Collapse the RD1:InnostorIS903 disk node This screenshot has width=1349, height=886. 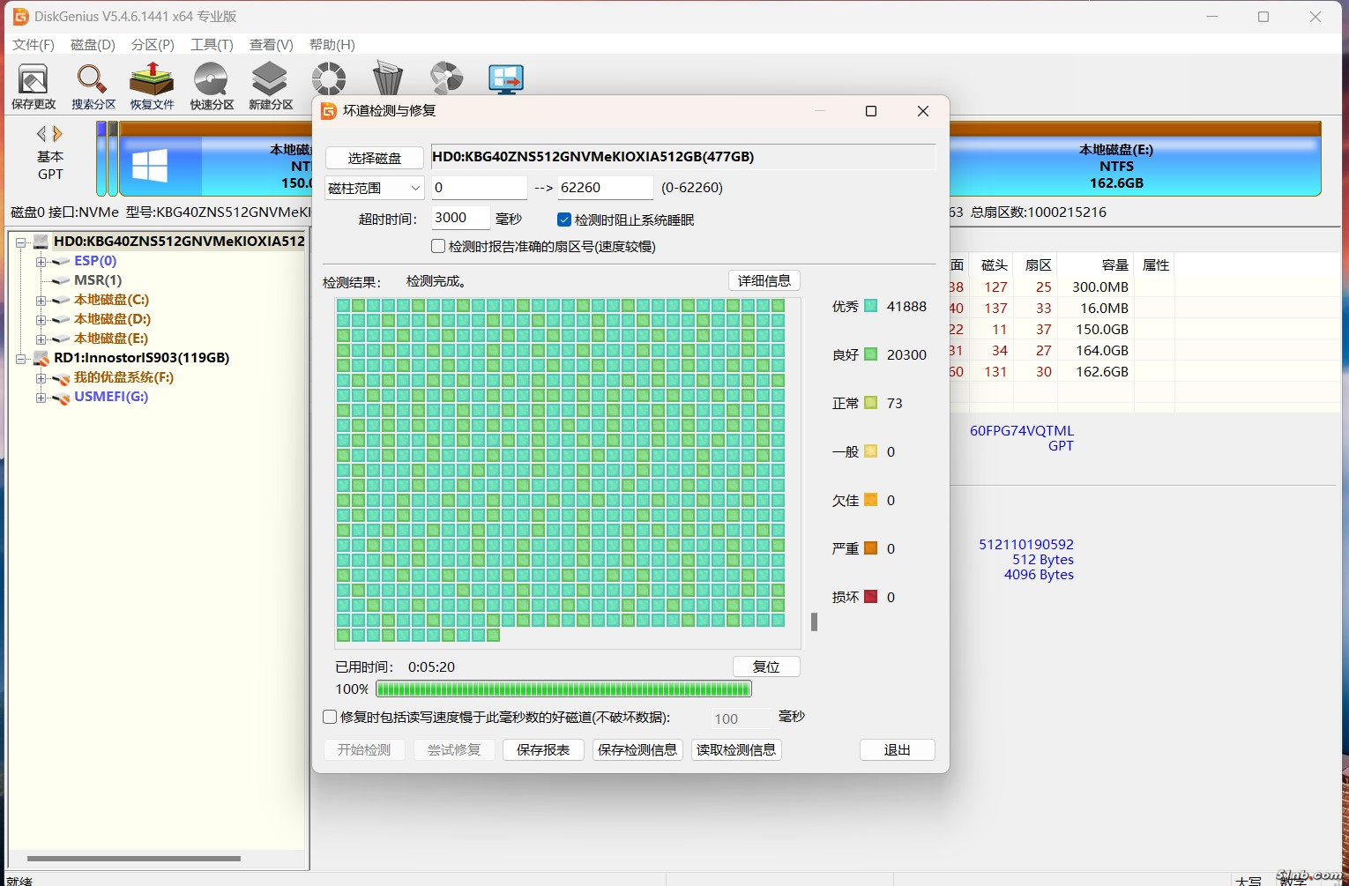[x=21, y=359]
